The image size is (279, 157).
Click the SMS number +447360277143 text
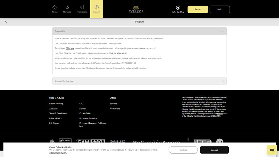(128, 63)
